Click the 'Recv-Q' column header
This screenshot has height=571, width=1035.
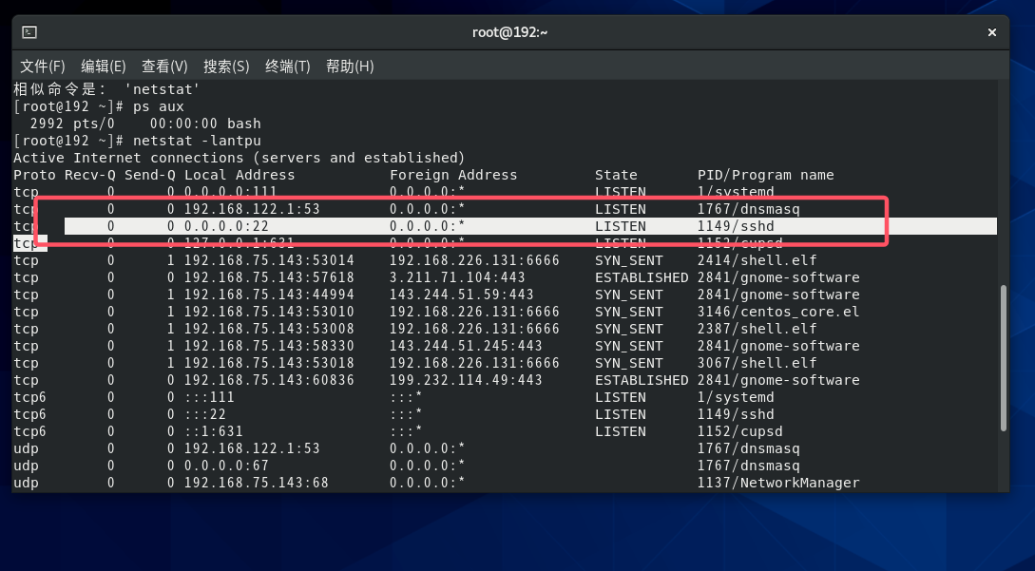click(x=89, y=175)
